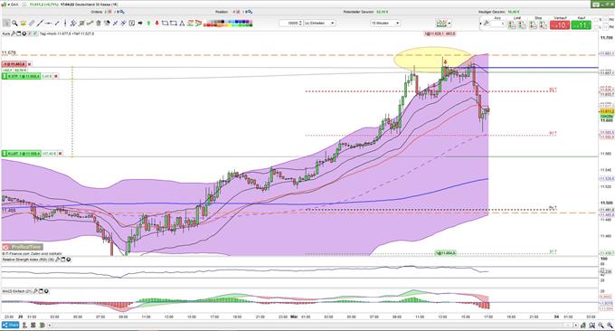This screenshot has height=331, width=615.
Task: Select the text annotation box tool
Action: (132, 24)
